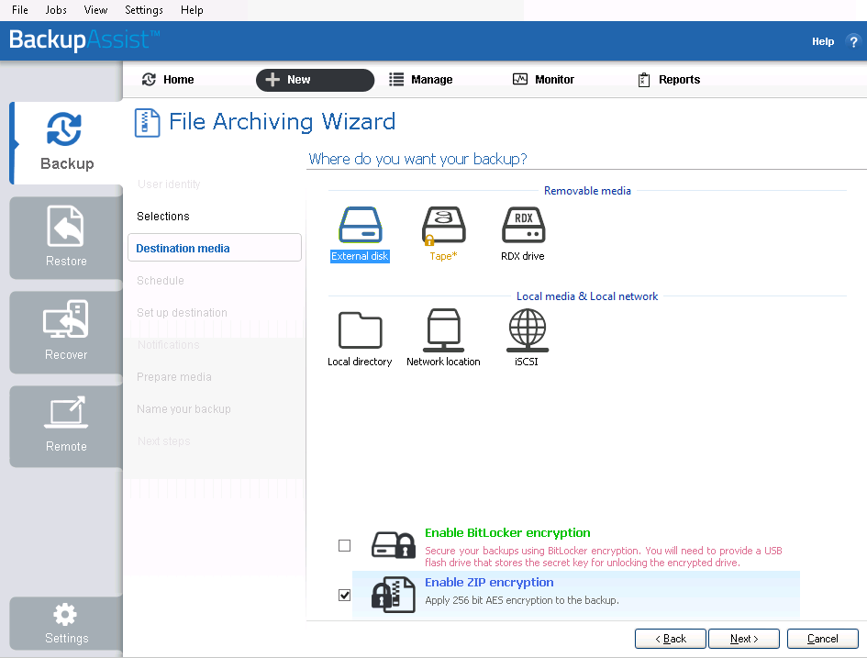Open the Restore sidebar section

(x=66, y=238)
